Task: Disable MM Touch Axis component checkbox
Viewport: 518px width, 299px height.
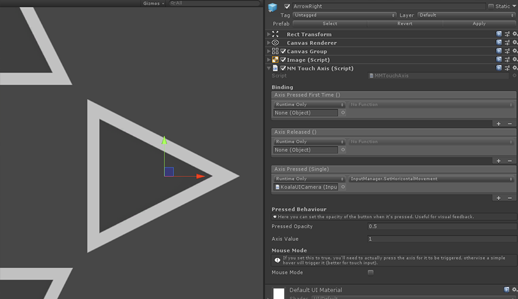Action: pyautogui.click(x=283, y=68)
